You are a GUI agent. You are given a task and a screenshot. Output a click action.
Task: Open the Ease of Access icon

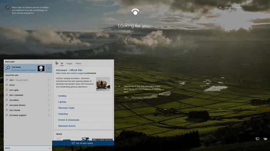265,139
